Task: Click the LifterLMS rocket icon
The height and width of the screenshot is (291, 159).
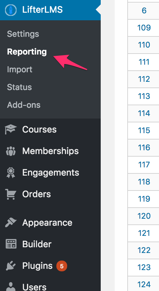Action: (11, 10)
